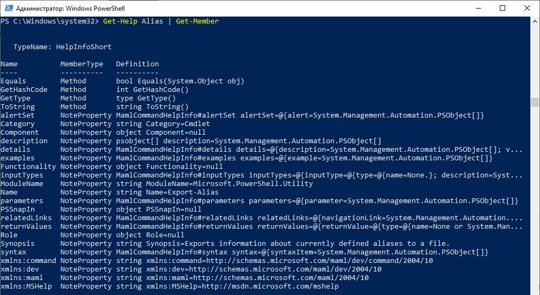
Task: Click the Name=Export-Alias definition
Action: (182, 192)
